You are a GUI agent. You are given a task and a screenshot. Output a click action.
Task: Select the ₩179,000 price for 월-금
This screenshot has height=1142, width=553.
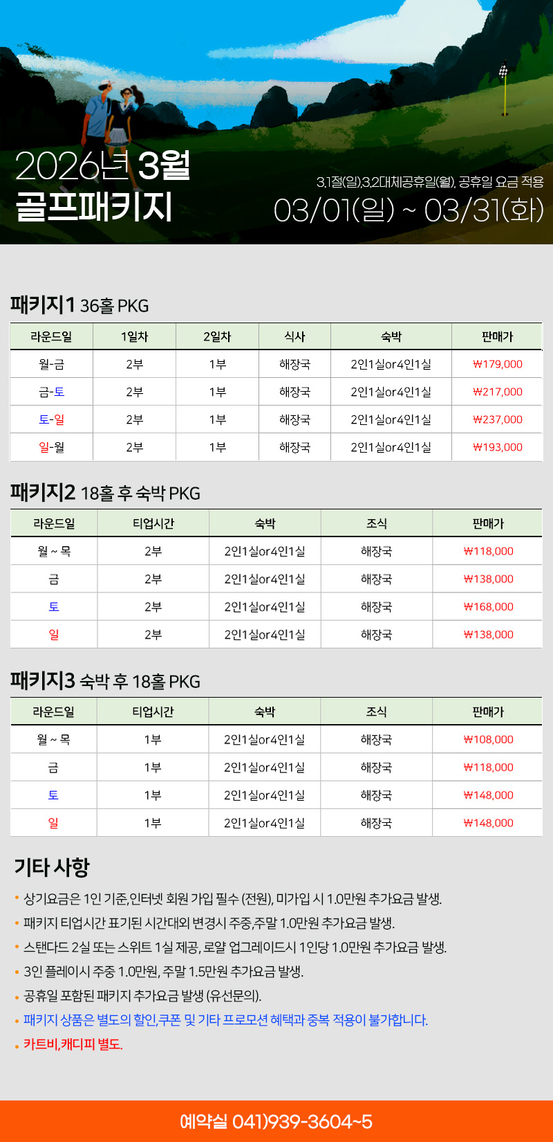point(497,364)
